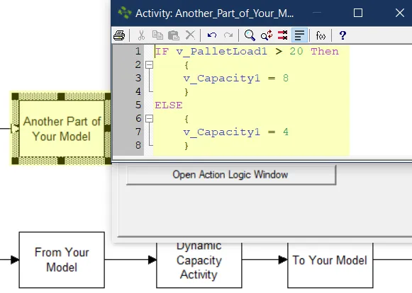Maximize the Activity logic window
The height and width of the screenshot is (293, 412).
tap(358, 13)
